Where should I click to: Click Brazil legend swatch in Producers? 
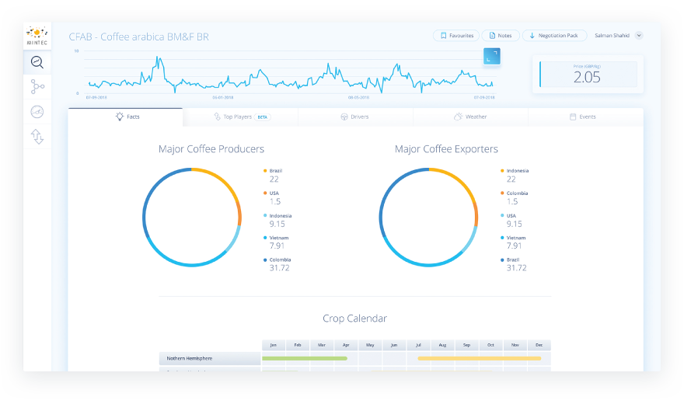(x=265, y=170)
